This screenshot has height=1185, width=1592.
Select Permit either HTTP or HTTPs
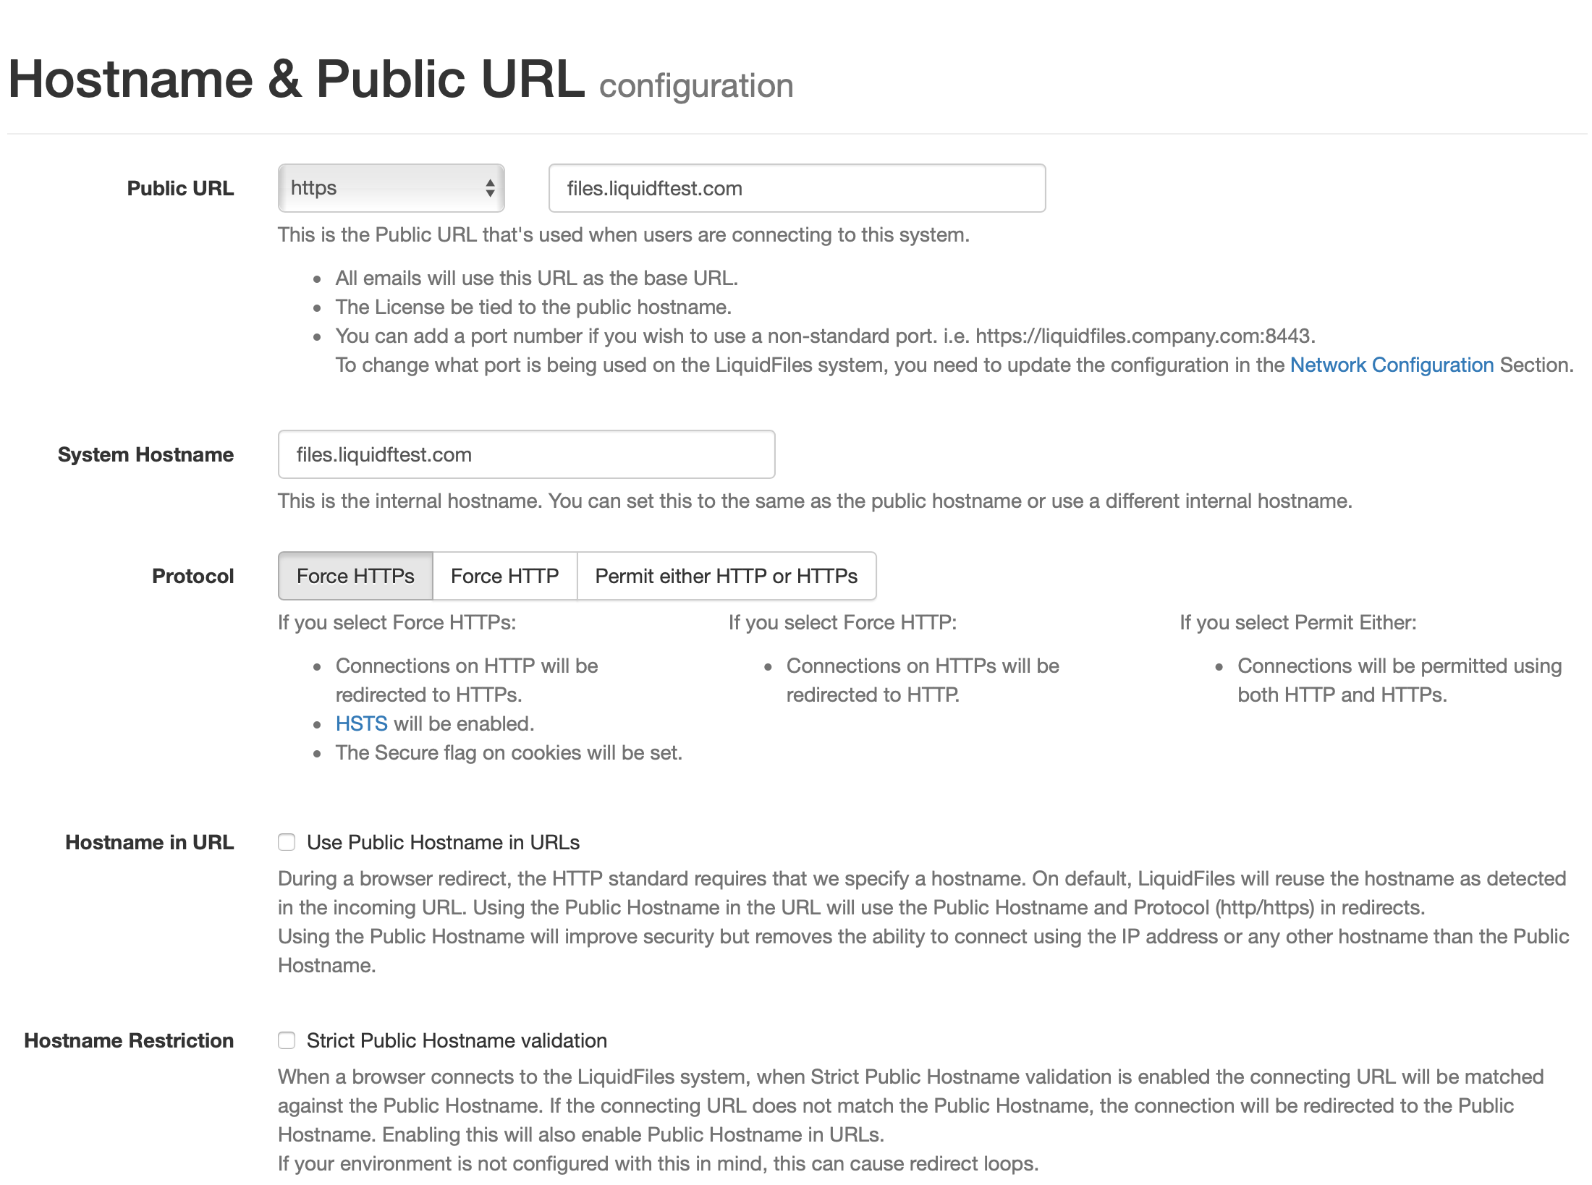[726, 575]
